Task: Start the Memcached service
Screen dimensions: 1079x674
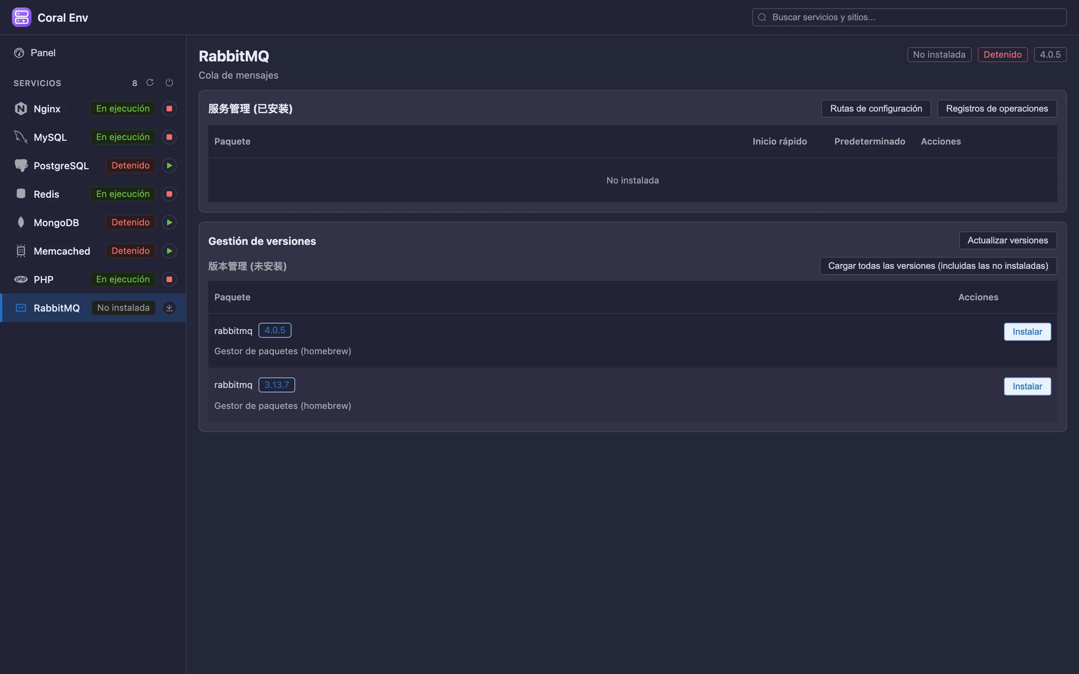Action: pos(169,251)
